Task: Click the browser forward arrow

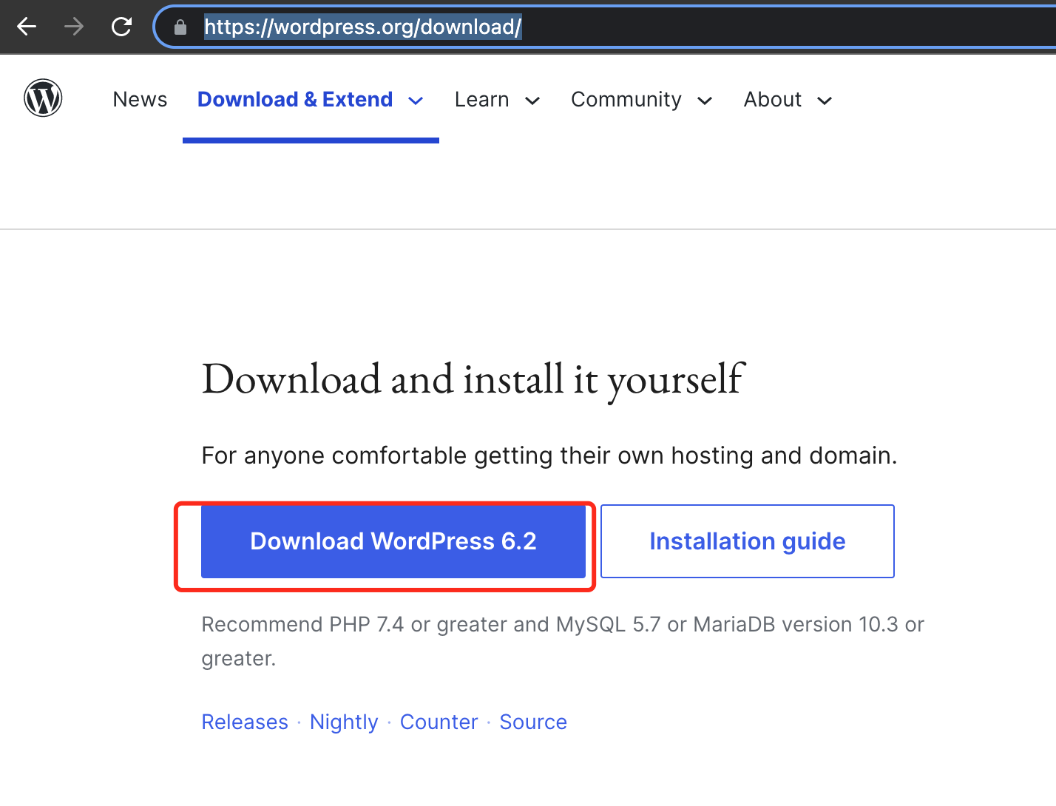Action: [x=74, y=27]
